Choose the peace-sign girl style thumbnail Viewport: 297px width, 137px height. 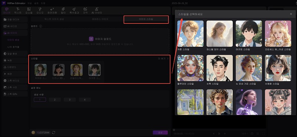pos(278,102)
